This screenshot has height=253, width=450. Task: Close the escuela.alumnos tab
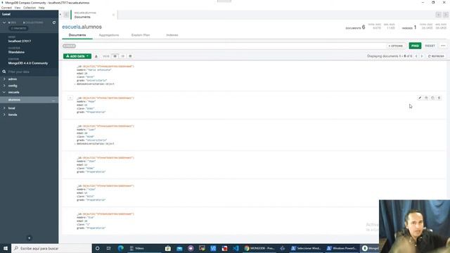[113, 15]
